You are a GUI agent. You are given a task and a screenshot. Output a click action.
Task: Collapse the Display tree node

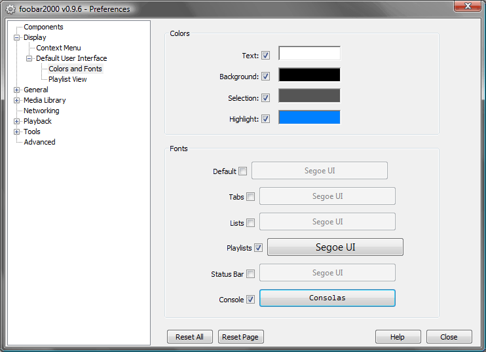coord(17,38)
